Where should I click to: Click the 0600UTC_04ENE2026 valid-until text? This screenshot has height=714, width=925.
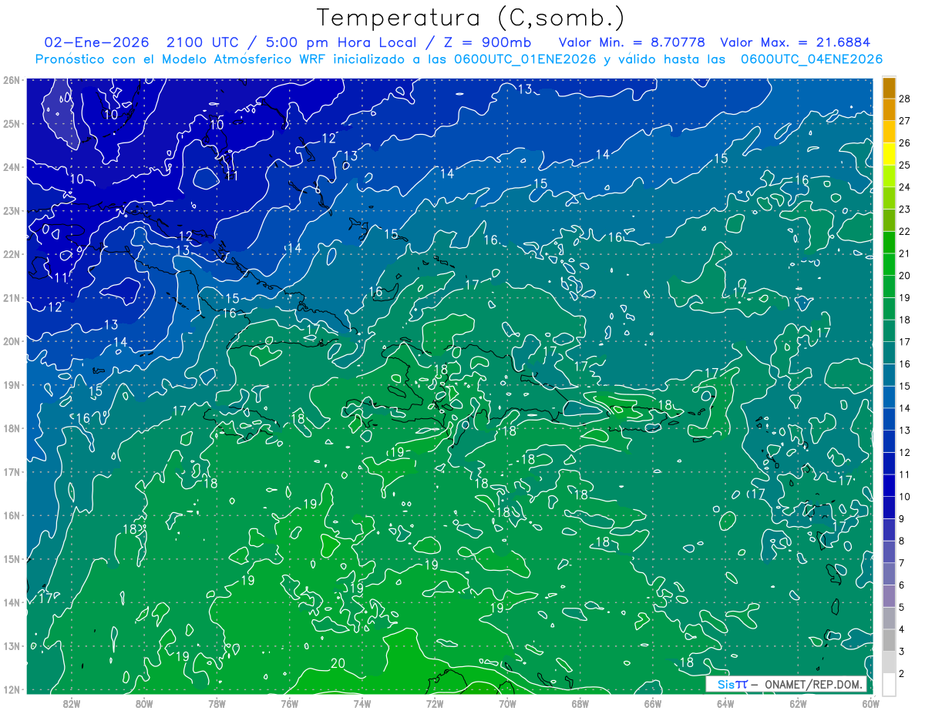(812, 59)
